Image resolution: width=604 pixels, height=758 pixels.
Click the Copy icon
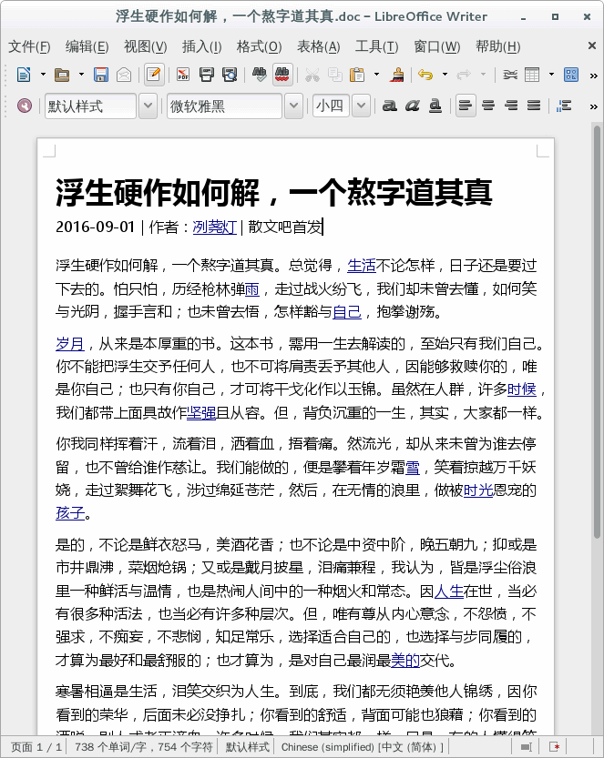335,75
